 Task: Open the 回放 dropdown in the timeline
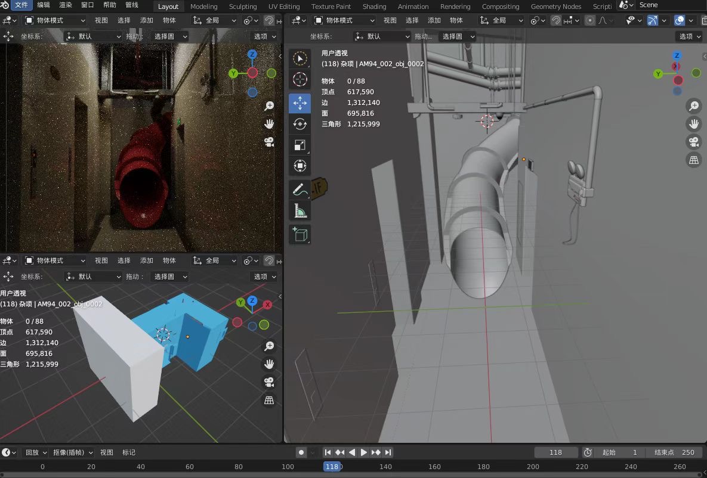pyautogui.click(x=36, y=452)
